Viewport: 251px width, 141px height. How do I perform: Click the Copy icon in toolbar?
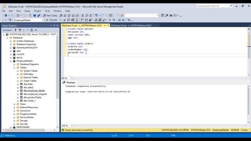pyautogui.click(x=87, y=15)
